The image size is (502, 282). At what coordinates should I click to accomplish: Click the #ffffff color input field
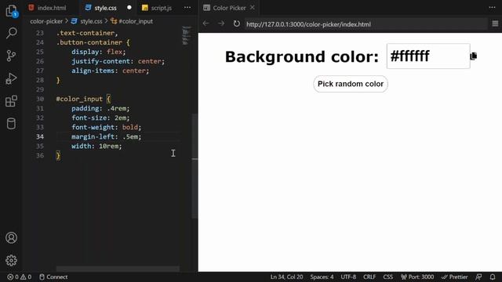[428, 56]
